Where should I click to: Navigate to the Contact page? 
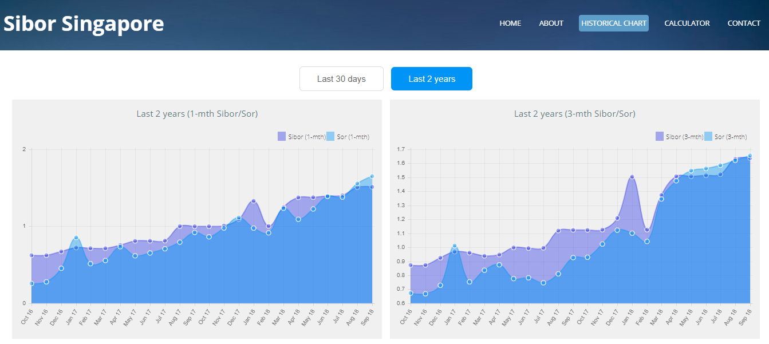coord(744,23)
